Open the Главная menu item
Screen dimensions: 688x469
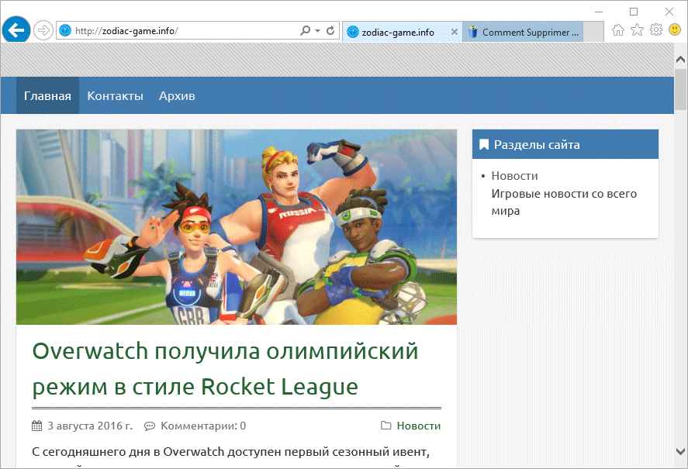[47, 95]
